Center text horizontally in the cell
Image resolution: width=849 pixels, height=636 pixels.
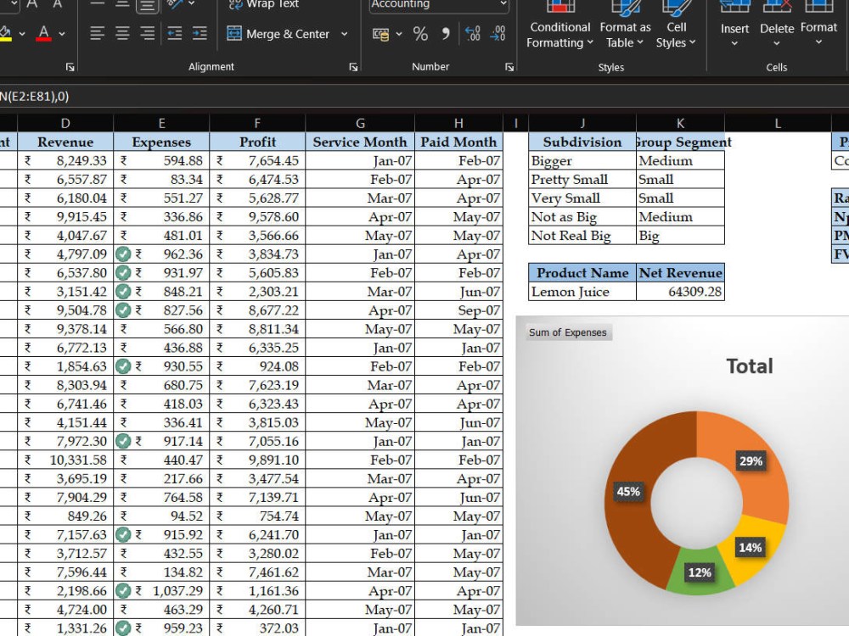122,34
